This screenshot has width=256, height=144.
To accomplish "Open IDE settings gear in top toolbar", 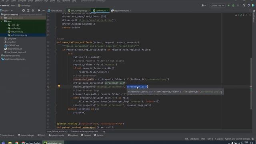I will tap(248, 6).
